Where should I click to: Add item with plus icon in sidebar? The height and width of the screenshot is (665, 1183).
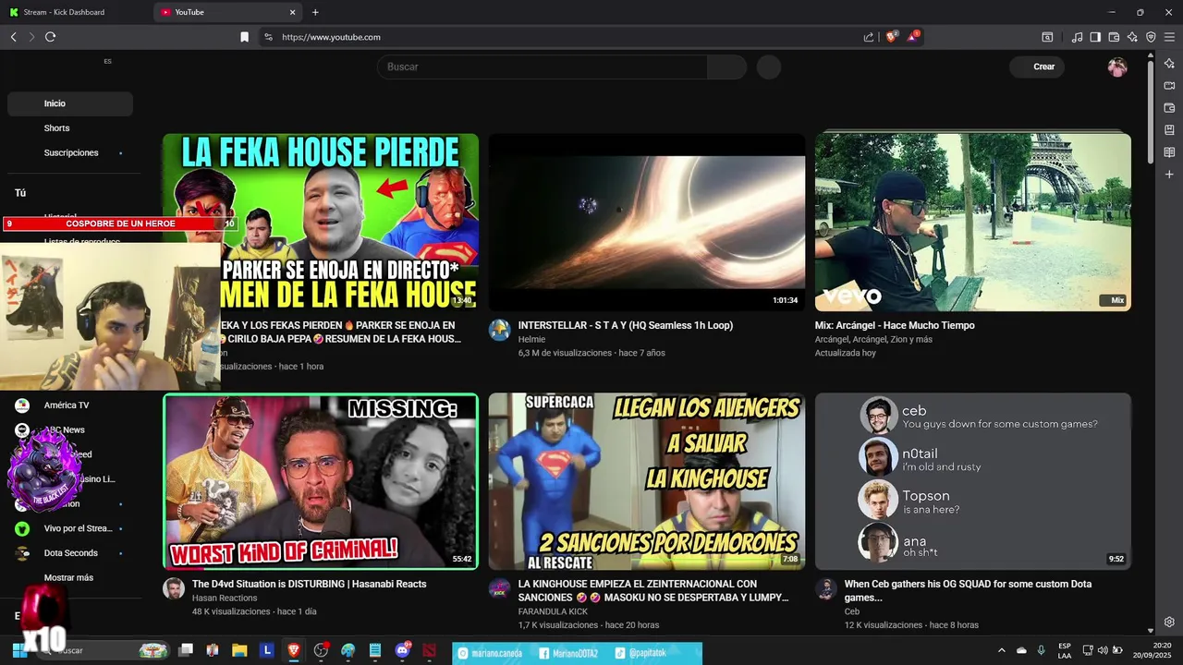[x=1169, y=175]
